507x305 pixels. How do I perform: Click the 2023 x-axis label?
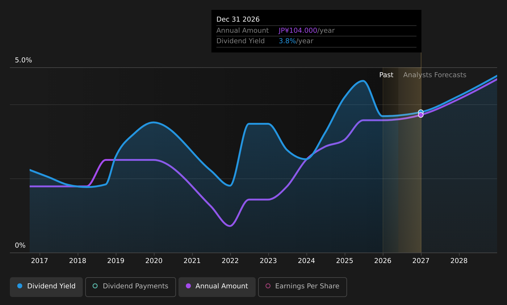tap(268, 261)
